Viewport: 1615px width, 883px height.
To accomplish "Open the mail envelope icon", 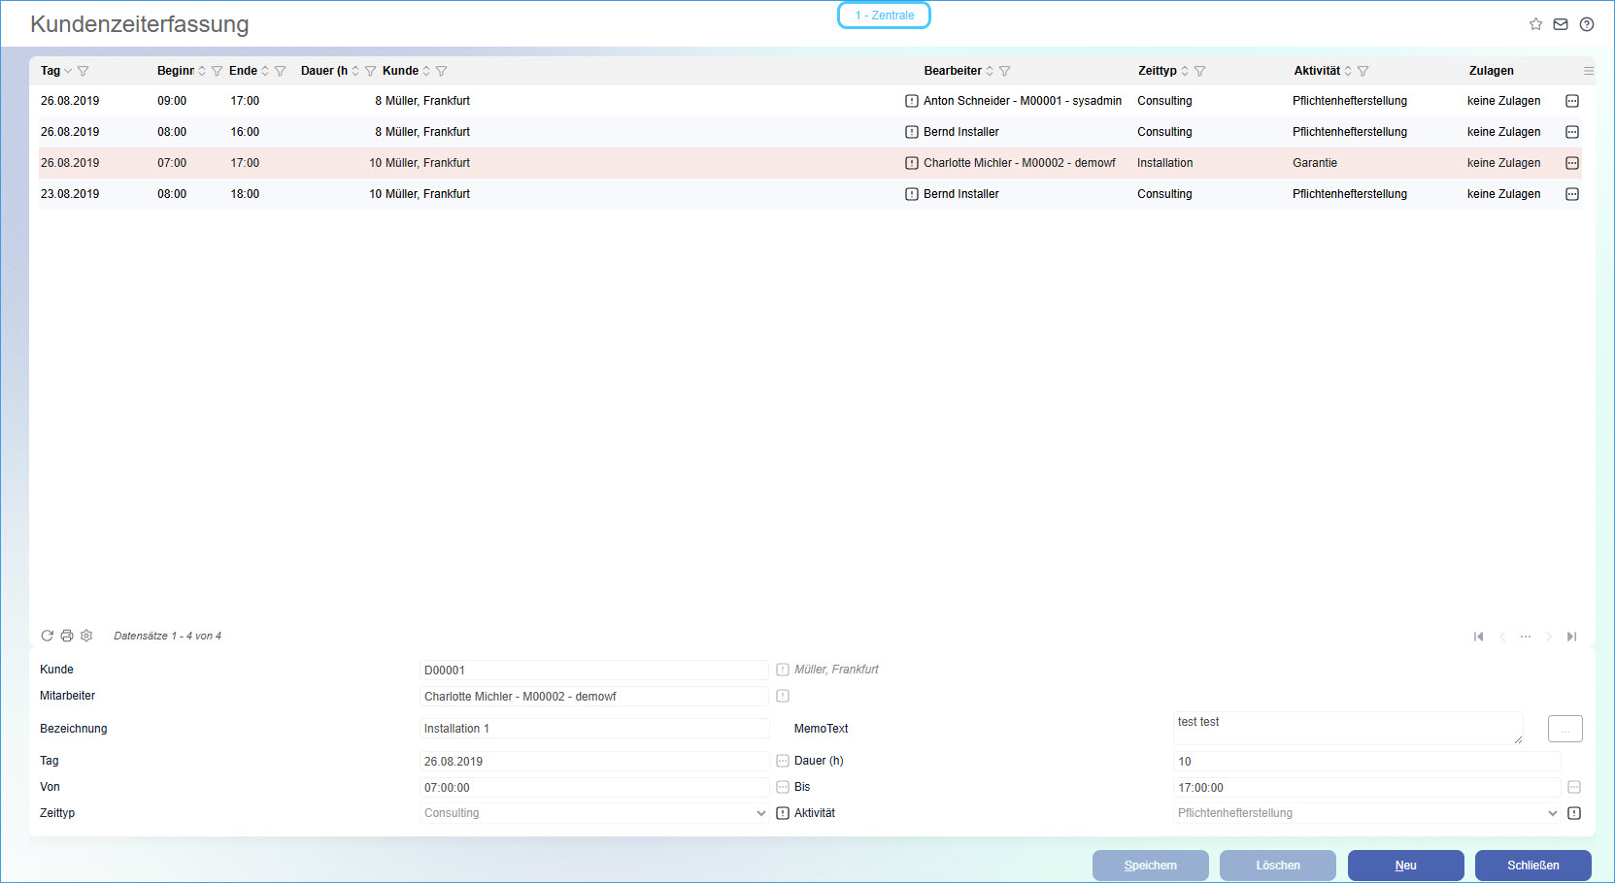I will click(1561, 24).
